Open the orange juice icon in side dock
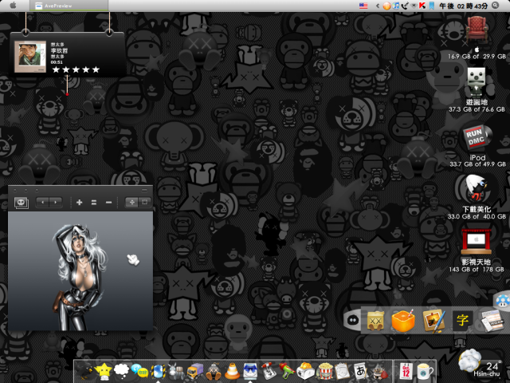 403,321
